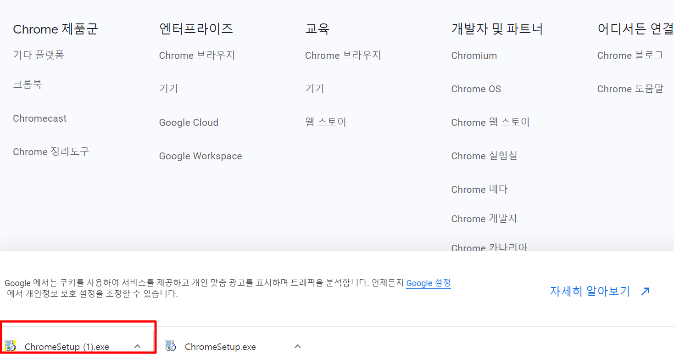Go to the 크롬북 page

pos(27,84)
